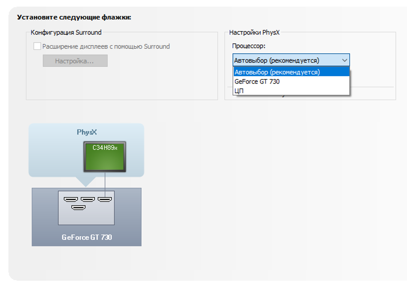Image resolution: width=407 pixels, height=290 pixels.
Task: Click the Установите следующие флажки heading
Action: point(74,18)
